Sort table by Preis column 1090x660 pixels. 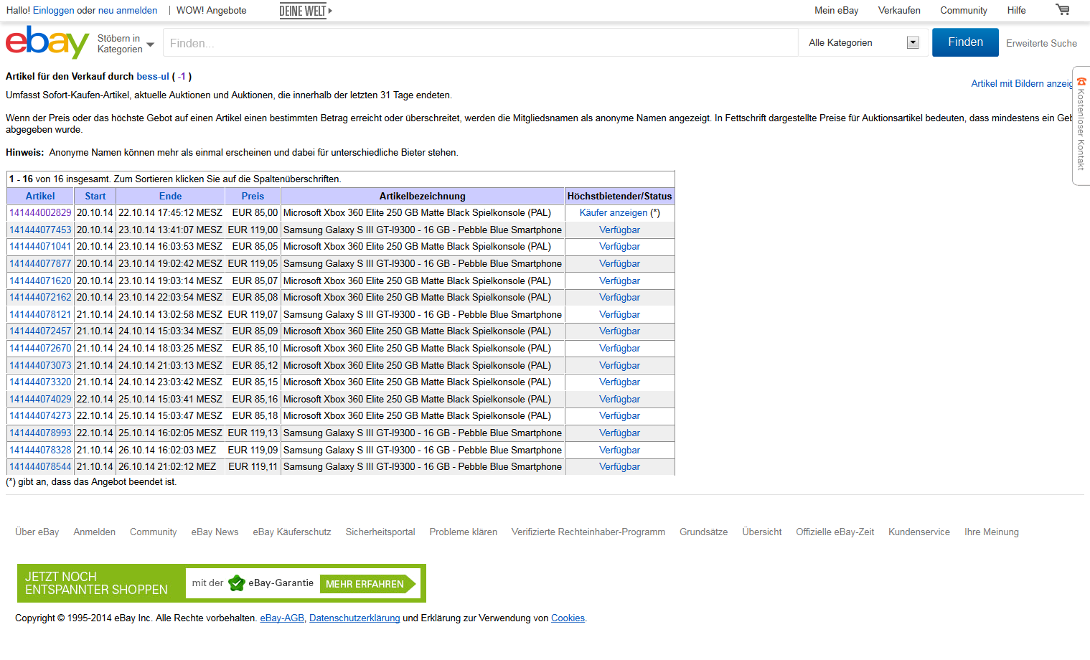253,196
